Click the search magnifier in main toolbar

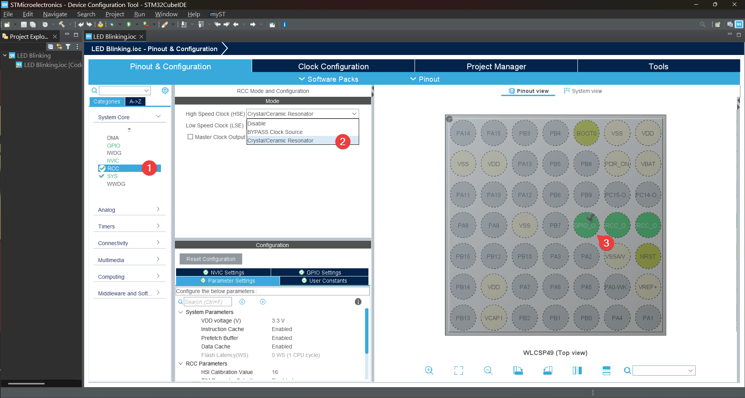[702, 24]
